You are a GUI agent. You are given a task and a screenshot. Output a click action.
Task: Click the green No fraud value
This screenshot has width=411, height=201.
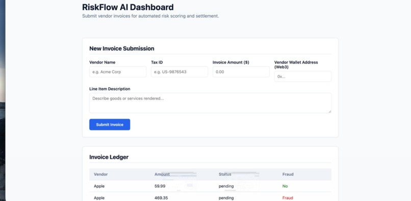pyautogui.click(x=285, y=186)
